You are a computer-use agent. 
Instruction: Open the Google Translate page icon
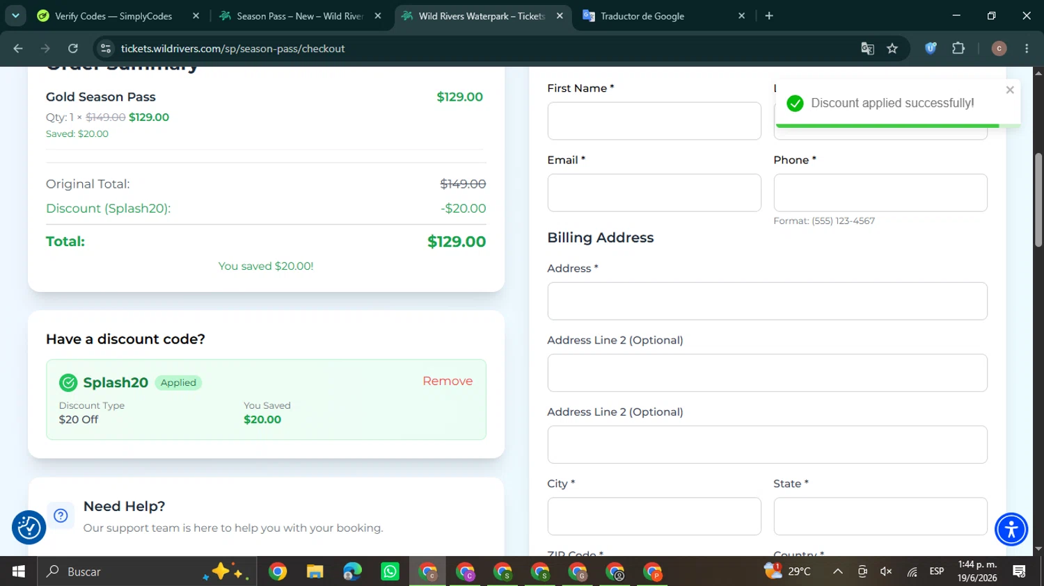click(x=867, y=49)
